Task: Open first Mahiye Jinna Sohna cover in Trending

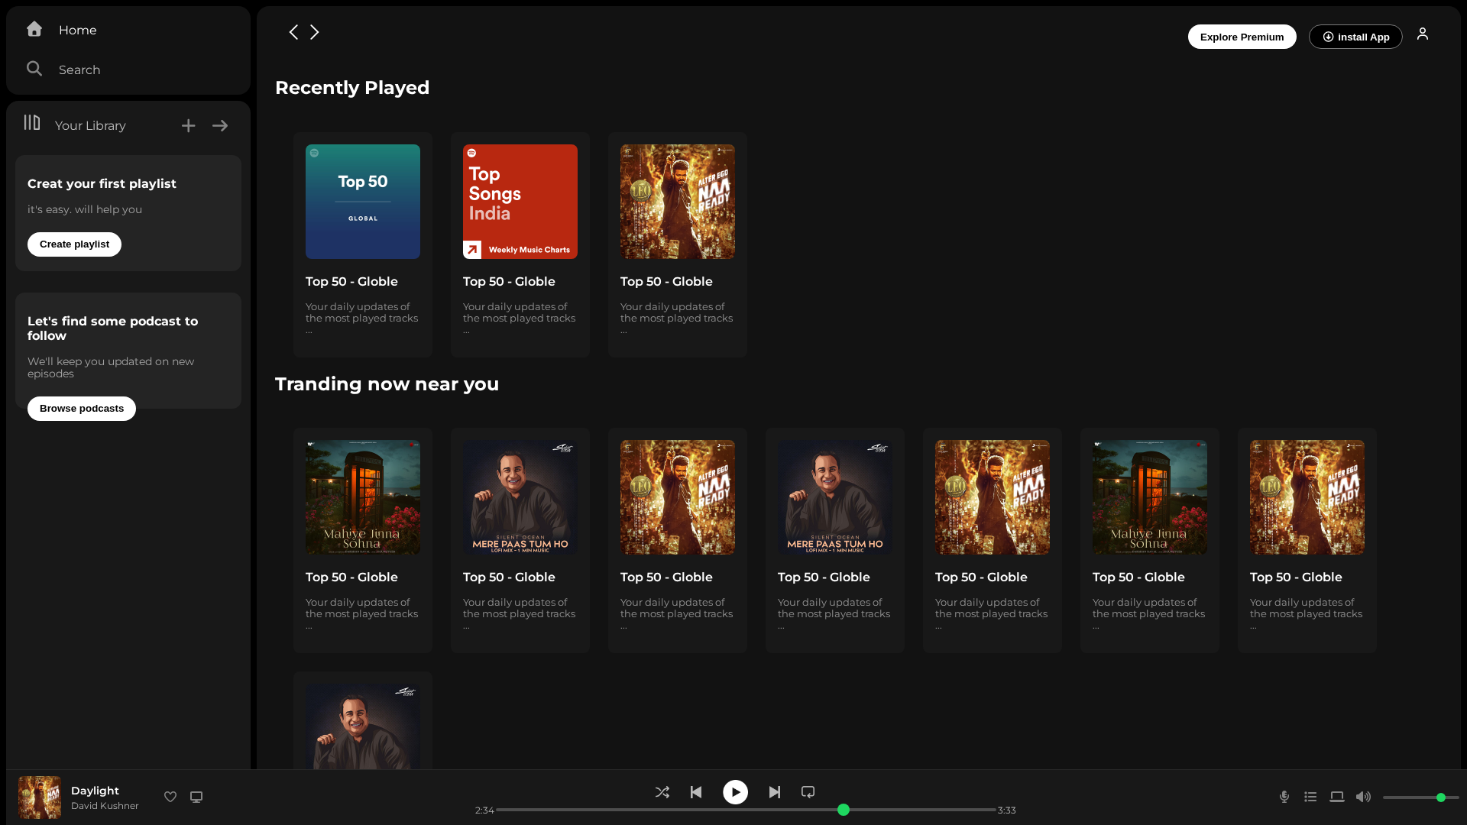Action: [x=363, y=497]
